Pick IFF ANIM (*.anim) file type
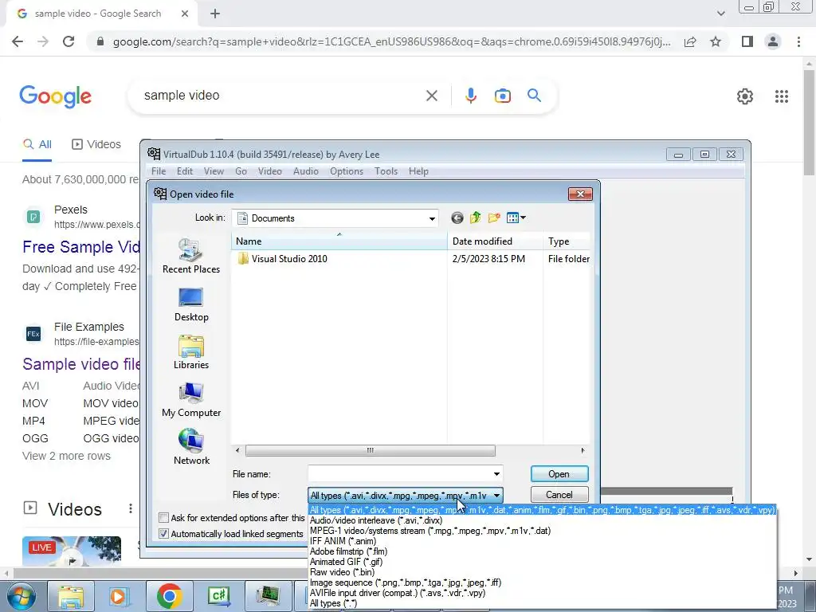816x612 pixels. point(343,541)
